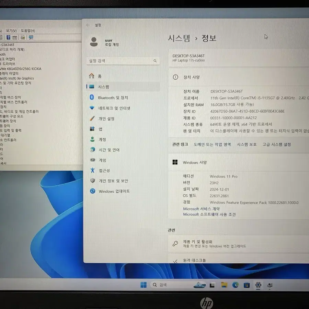The height and width of the screenshot is (309, 309).
Task: Click 시스템 in the page breadcrumb
Action: click(179, 38)
